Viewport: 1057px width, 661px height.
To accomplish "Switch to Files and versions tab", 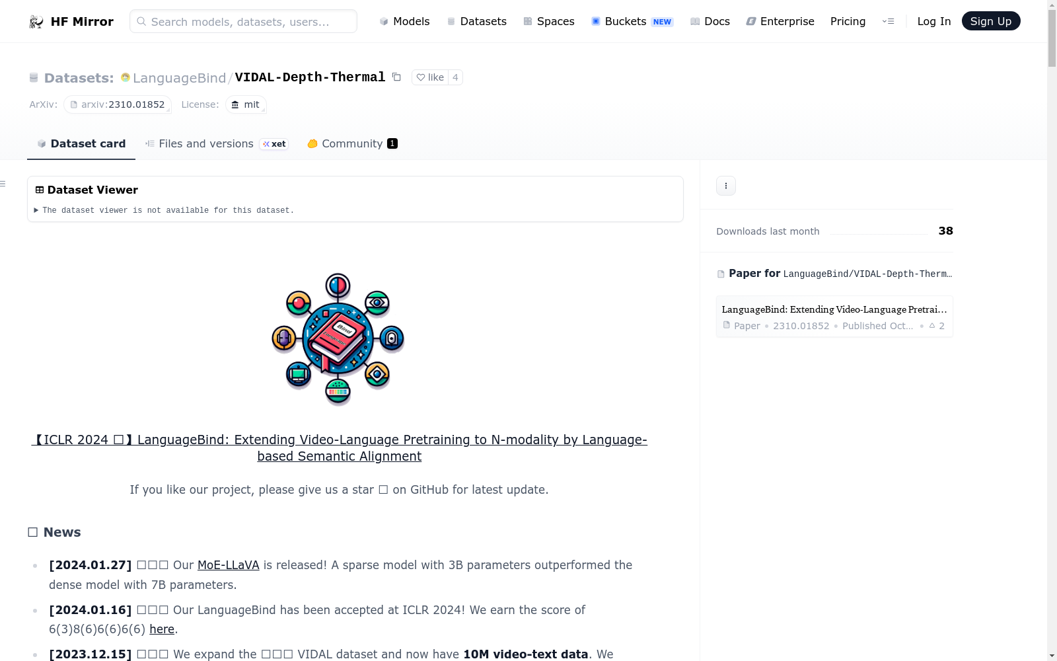I will [x=217, y=143].
